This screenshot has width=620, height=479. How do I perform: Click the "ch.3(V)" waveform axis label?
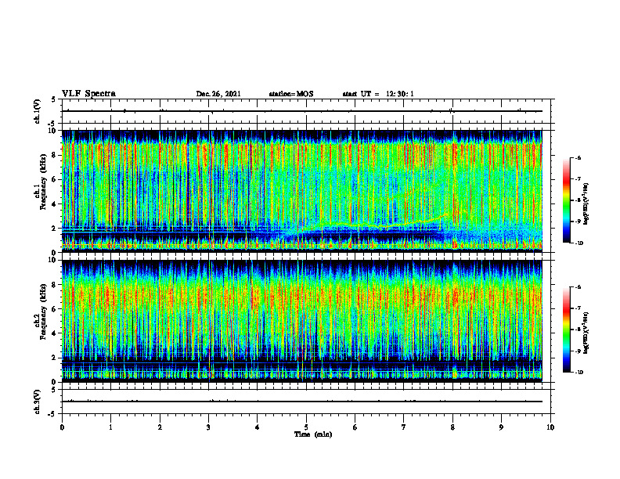point(37,402)
